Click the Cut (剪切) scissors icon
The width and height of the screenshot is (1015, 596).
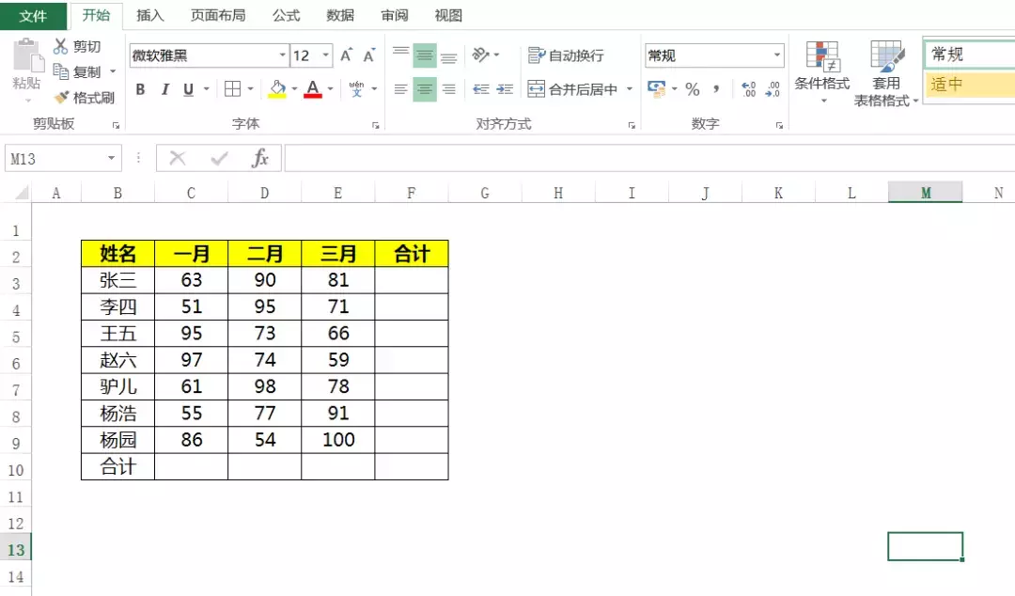pyautogui.click(x=61, y=46)
